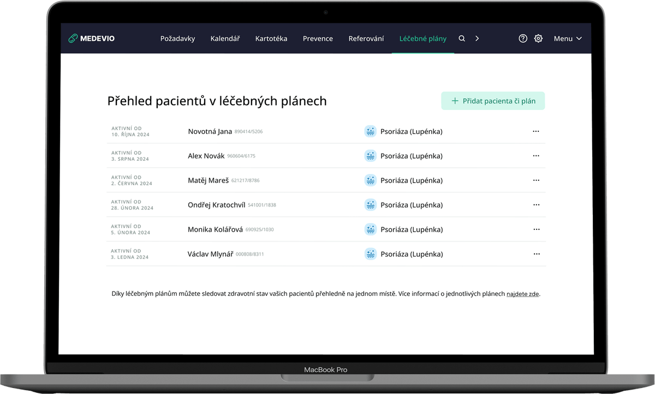Switch to the Kalendář tab
655x394 pixels.
click(225, 39)
